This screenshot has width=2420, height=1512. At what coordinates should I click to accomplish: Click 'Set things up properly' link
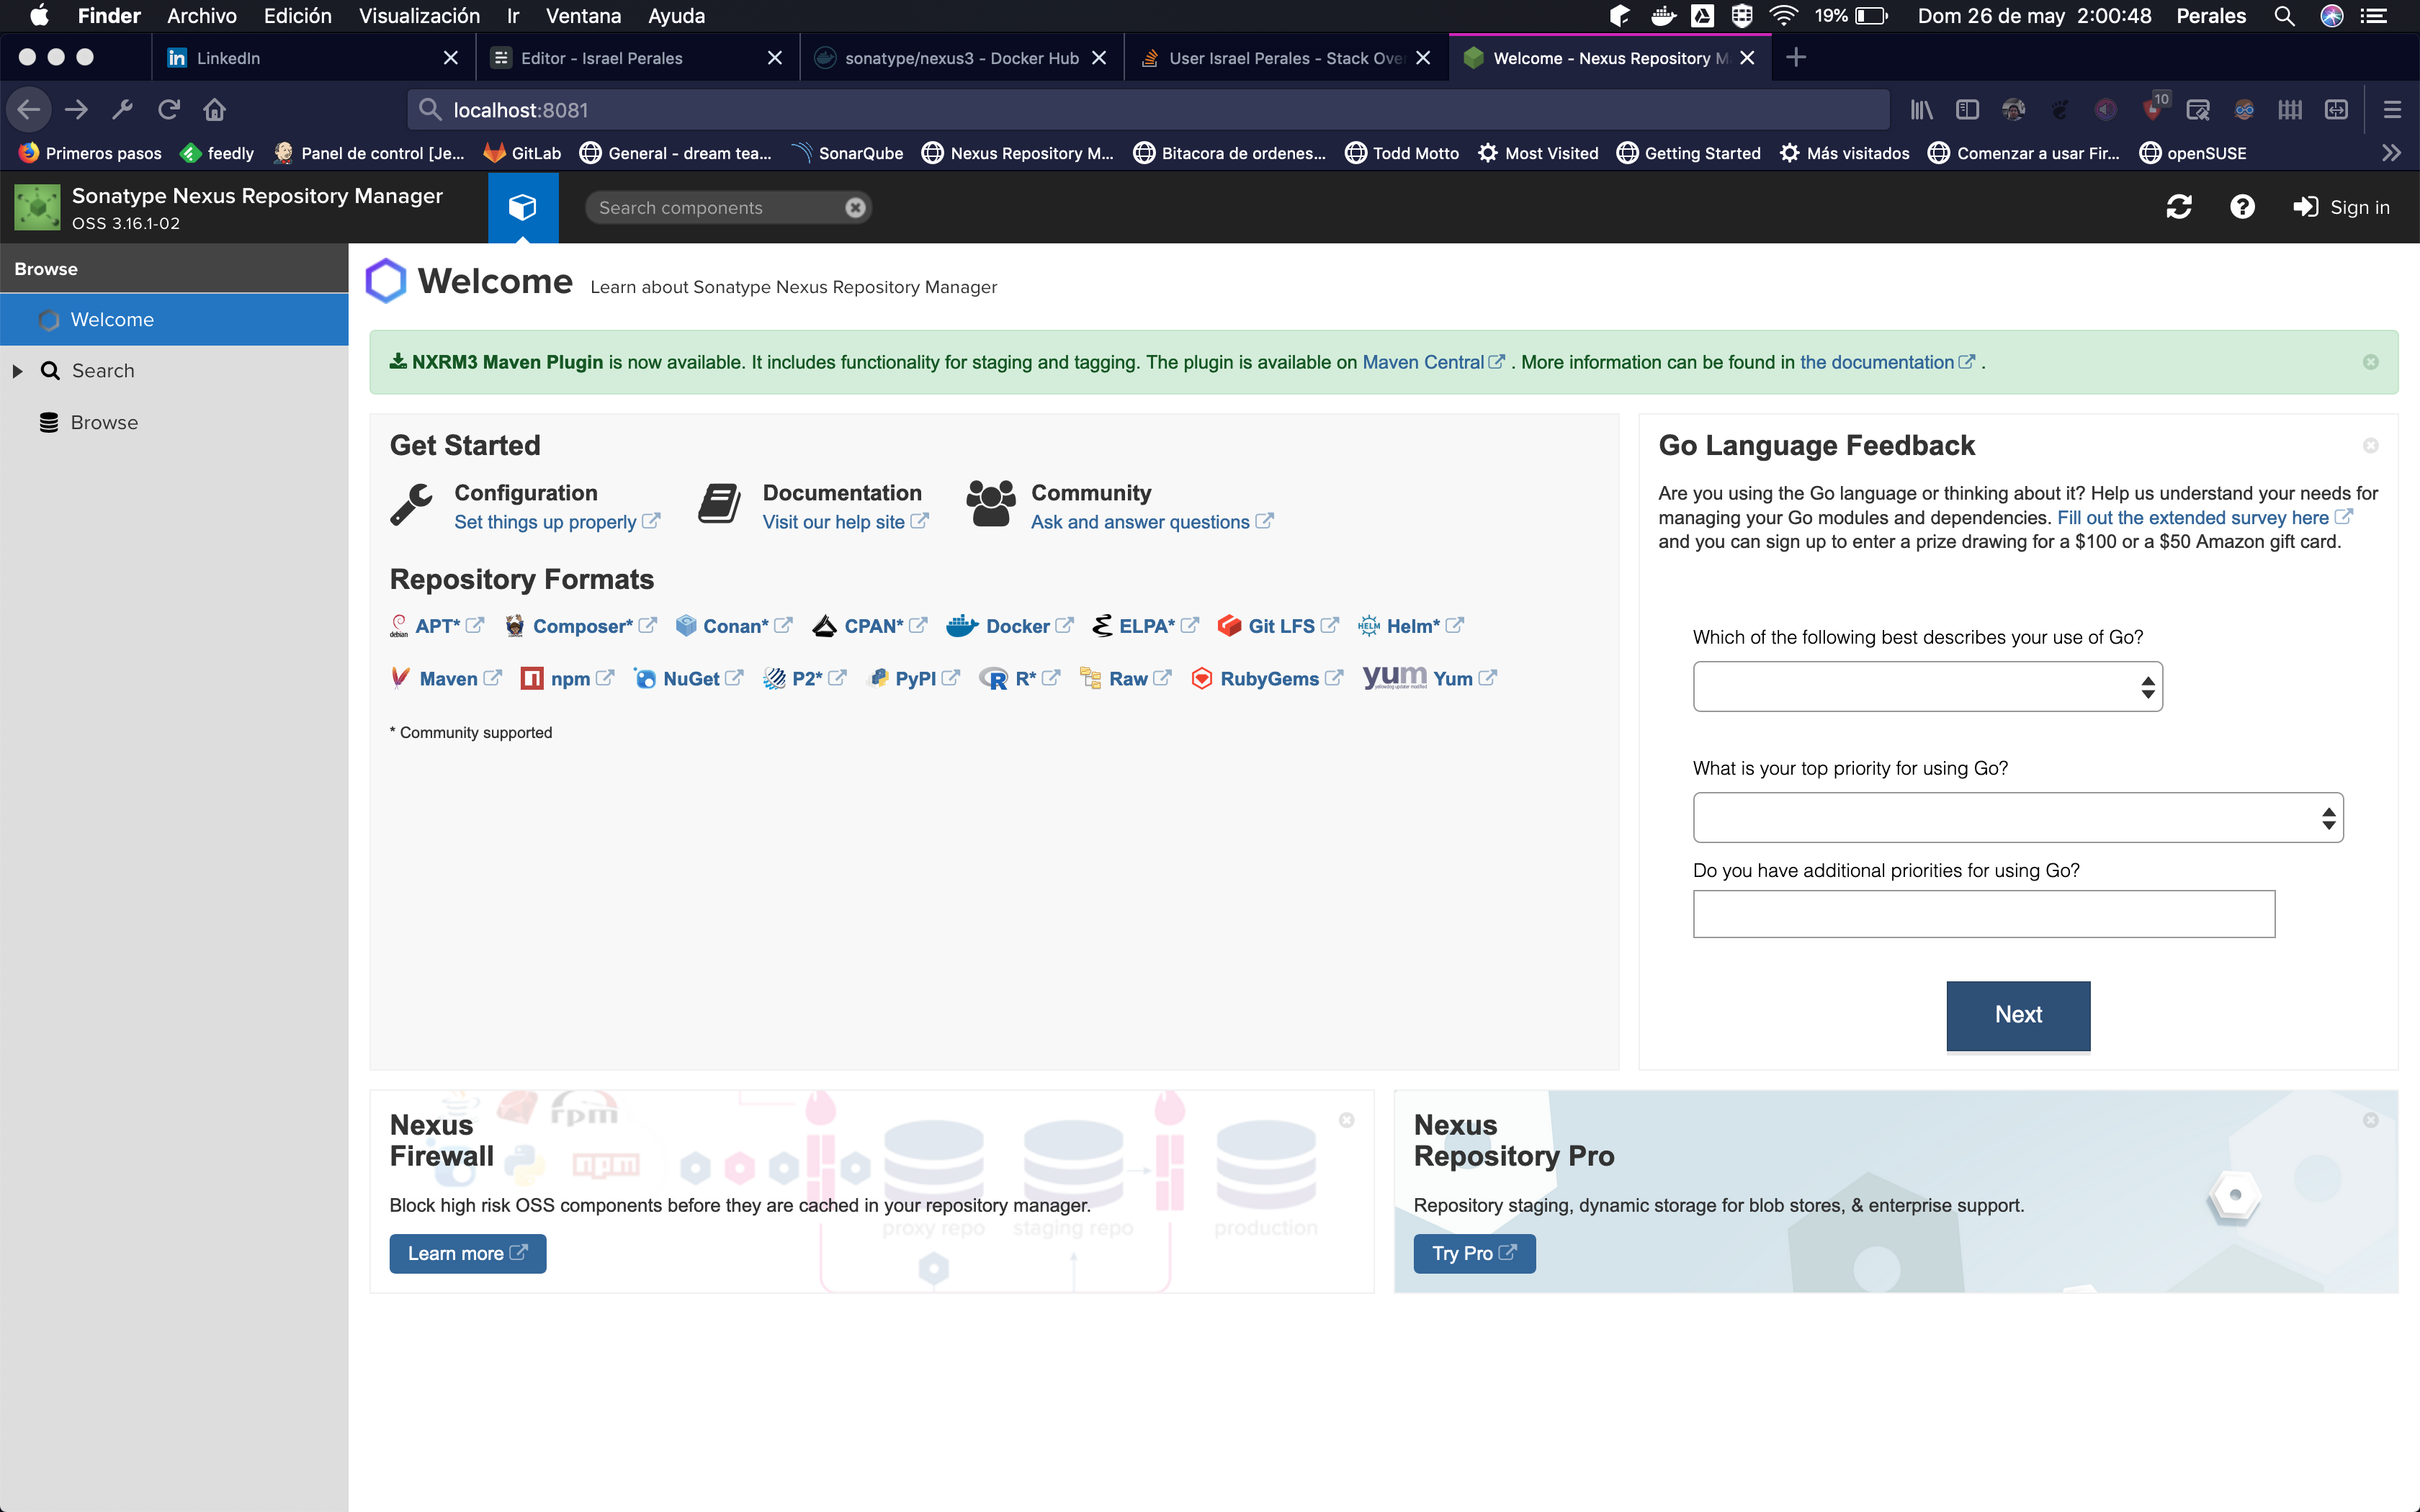(x=556, y=522)
